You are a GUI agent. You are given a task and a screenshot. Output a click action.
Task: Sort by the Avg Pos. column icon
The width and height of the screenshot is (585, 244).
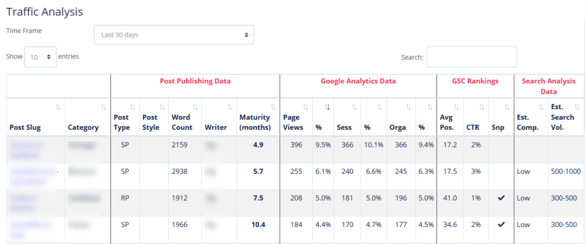[x=457, y=108]
